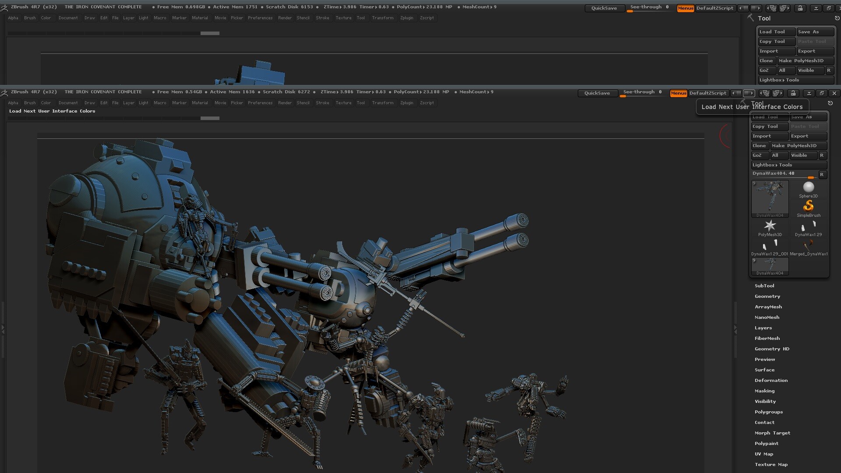The width and height of the screenshot is (841, 473).
Task: Load previous UI layout in back window
Action: pyautogui.click(x=771, y=8)
